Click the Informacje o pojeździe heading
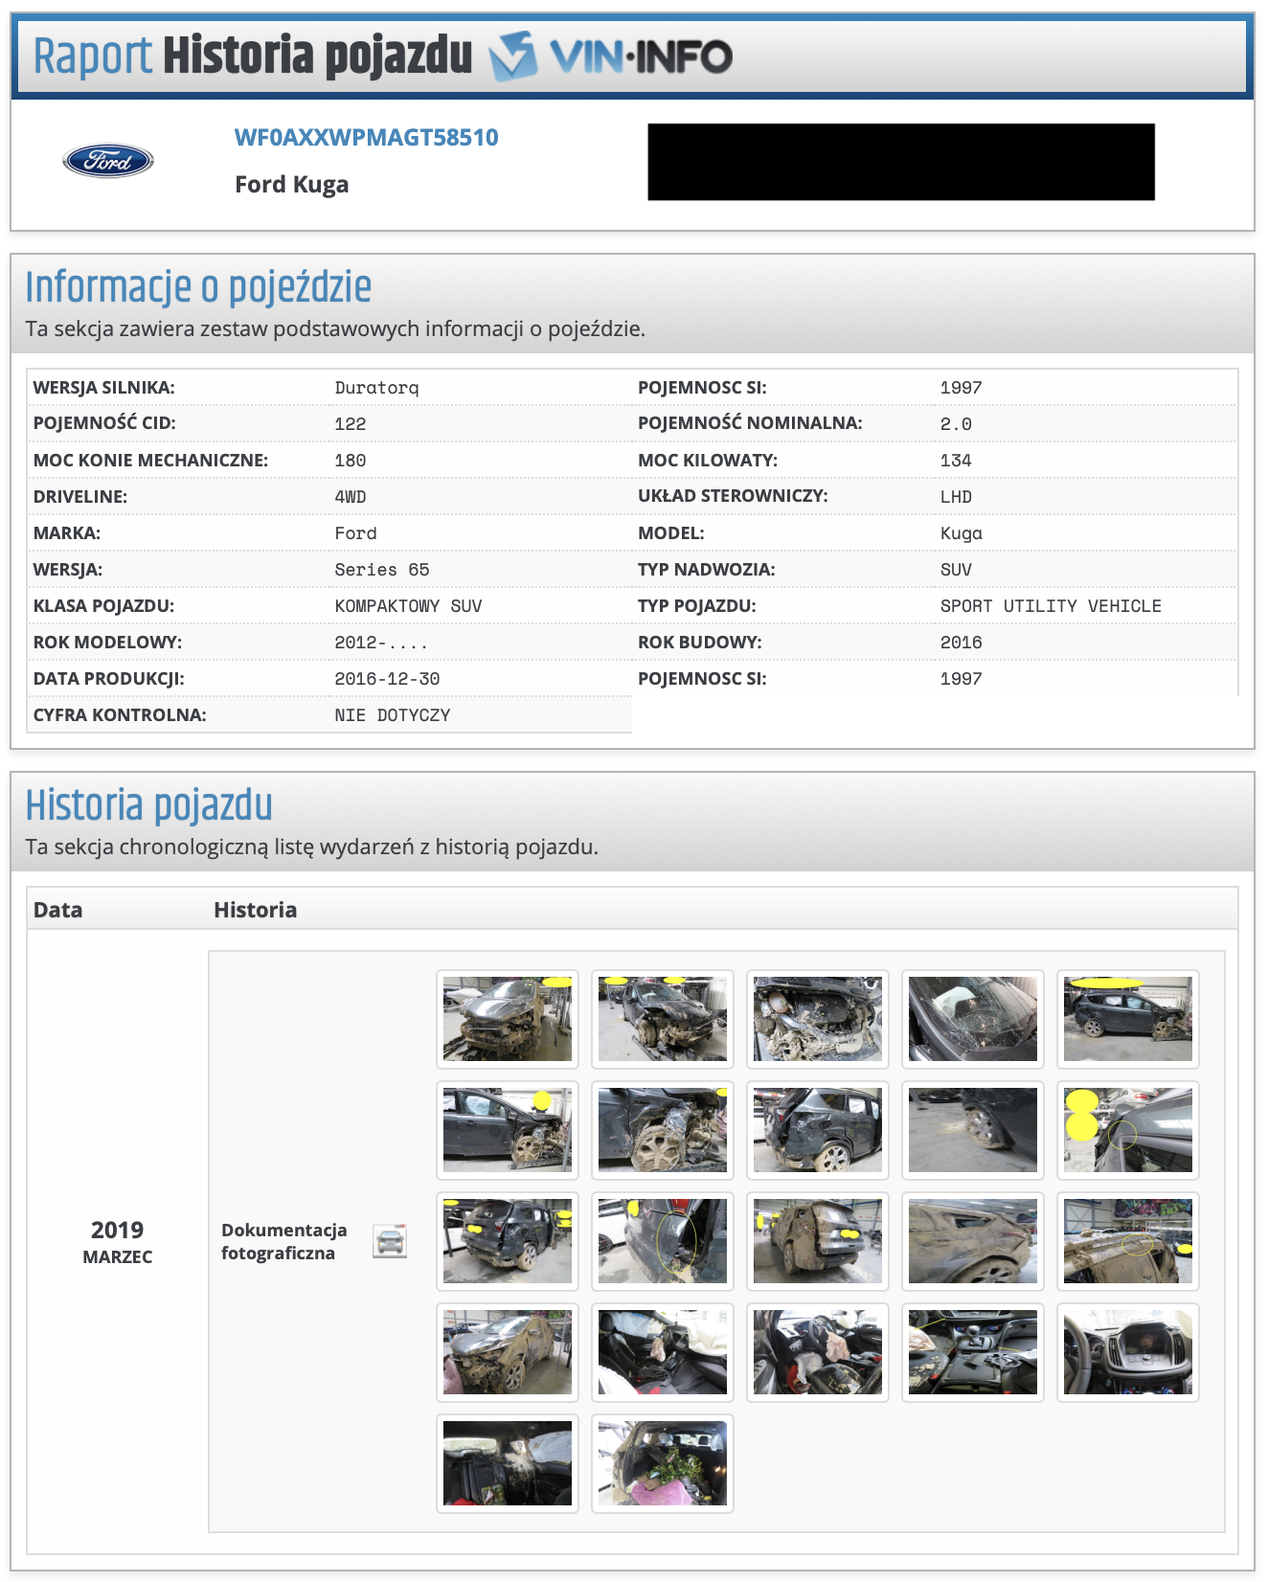 tap(198, 287)
